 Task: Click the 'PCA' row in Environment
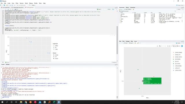point(151,21)
